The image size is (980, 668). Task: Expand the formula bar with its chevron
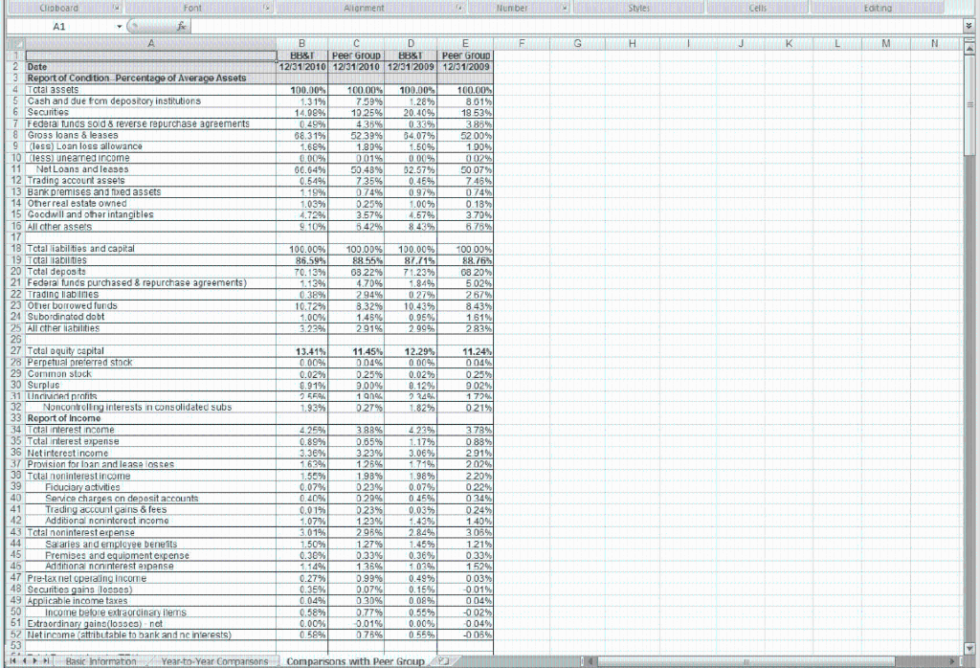[x=969, y=27]
